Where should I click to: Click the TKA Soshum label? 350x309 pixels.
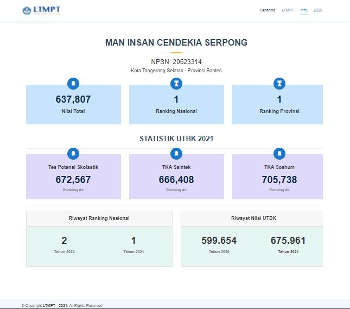coord(279,167)
